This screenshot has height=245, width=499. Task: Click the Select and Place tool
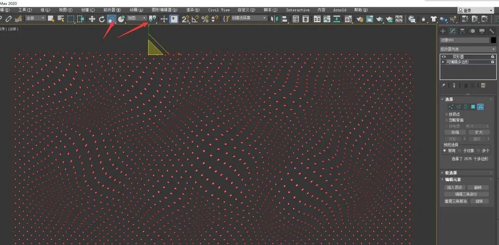click(x=121, y=19)
